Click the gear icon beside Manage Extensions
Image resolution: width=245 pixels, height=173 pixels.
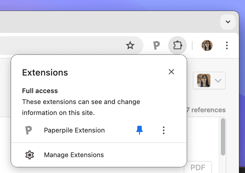point(29,155)
